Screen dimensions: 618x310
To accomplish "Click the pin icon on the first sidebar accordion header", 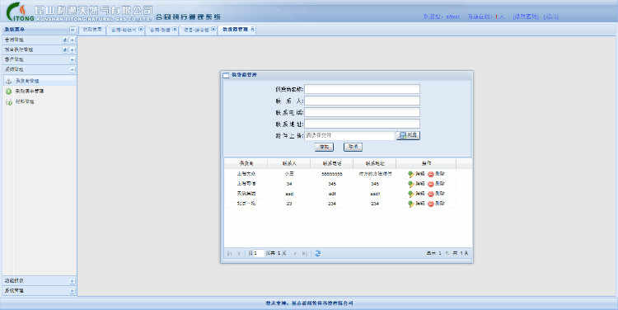I will [x=65, y=40].
